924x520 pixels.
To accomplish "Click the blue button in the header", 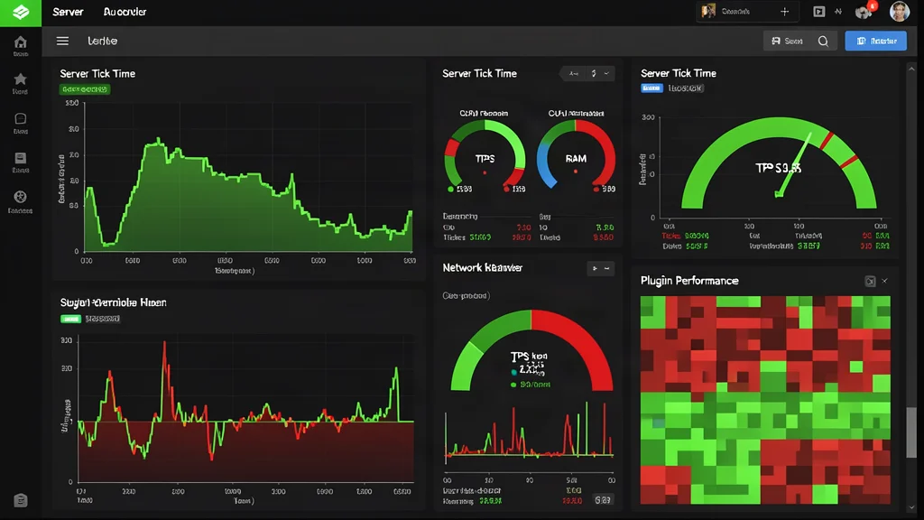I will coord(875,41).
